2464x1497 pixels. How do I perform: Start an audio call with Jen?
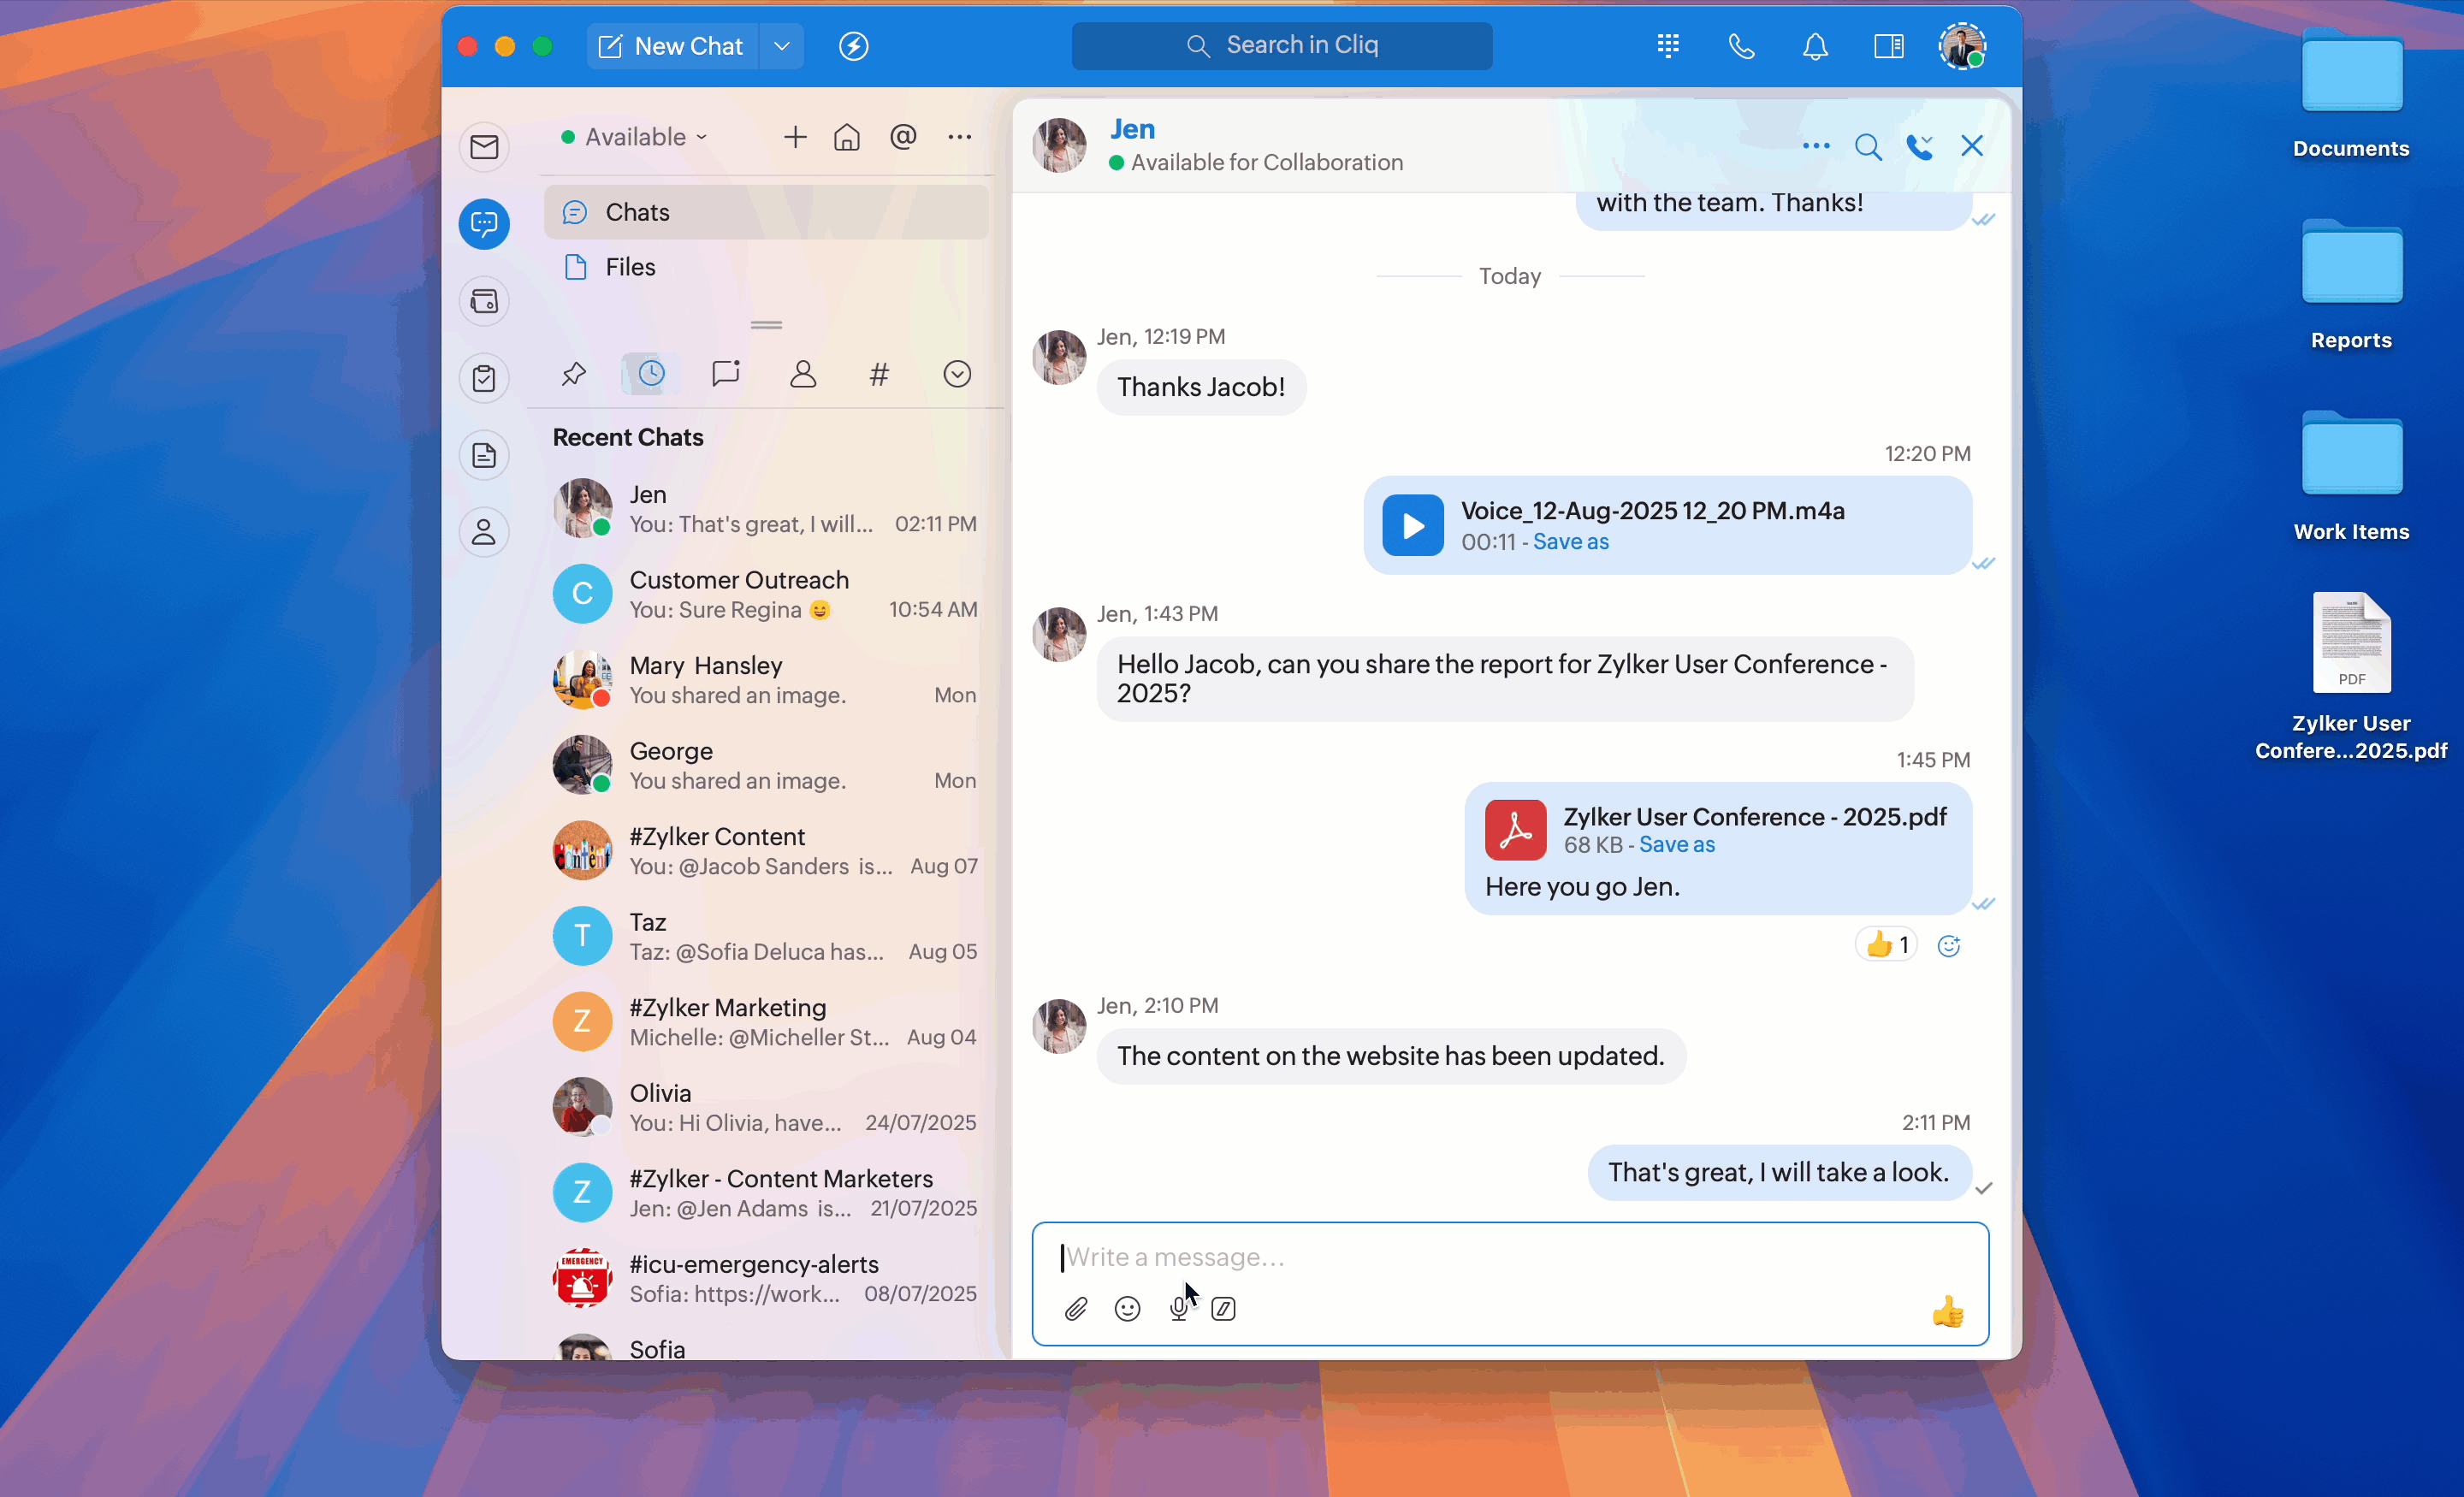pyautogui.click(x=1919, y=147)
